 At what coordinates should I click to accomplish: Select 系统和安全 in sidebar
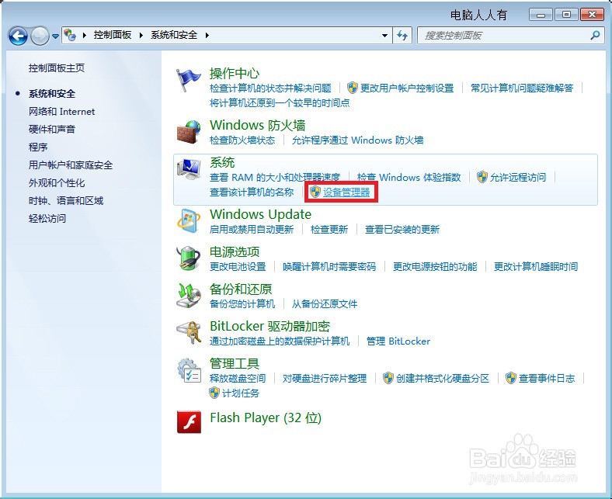(52, 94)
